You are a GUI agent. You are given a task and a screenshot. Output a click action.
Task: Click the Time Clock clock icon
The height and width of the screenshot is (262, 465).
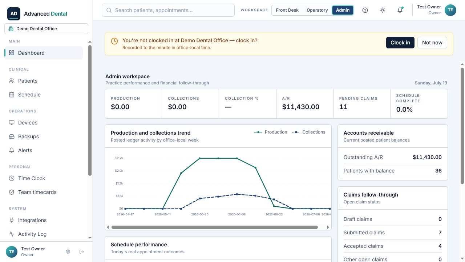12,178
